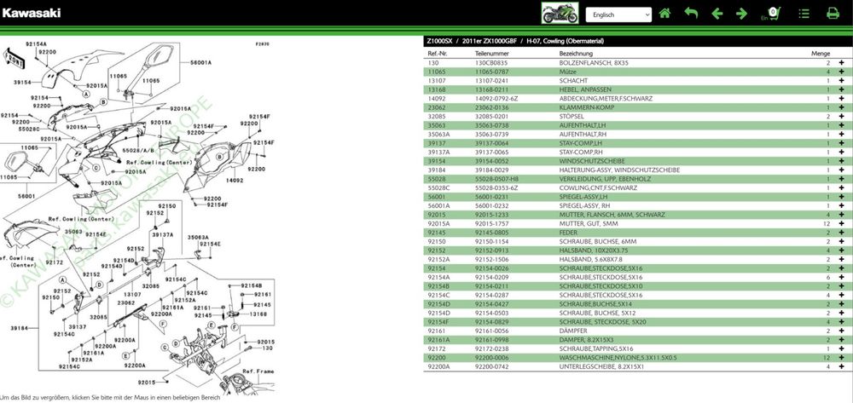Add KLAMMERN-KOMP part via plus

pyautogui.click(x=842, y=107)
